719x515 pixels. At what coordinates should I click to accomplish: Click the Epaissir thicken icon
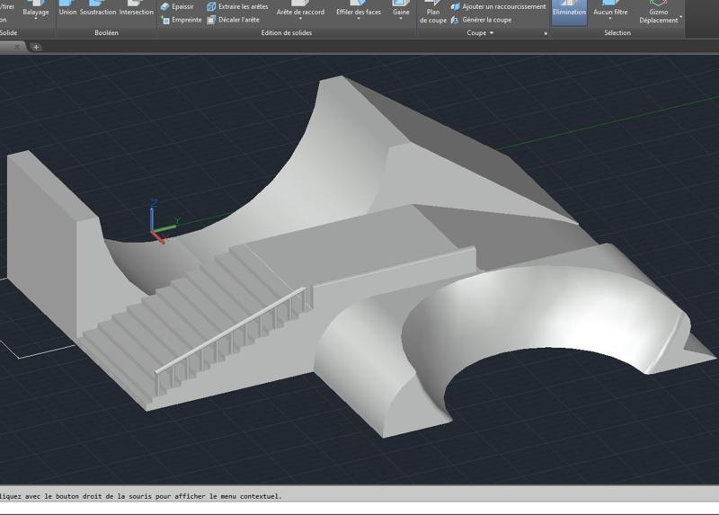pos(165,6)
